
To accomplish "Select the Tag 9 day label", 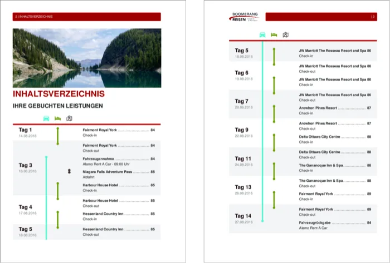I will coord(242,130).
